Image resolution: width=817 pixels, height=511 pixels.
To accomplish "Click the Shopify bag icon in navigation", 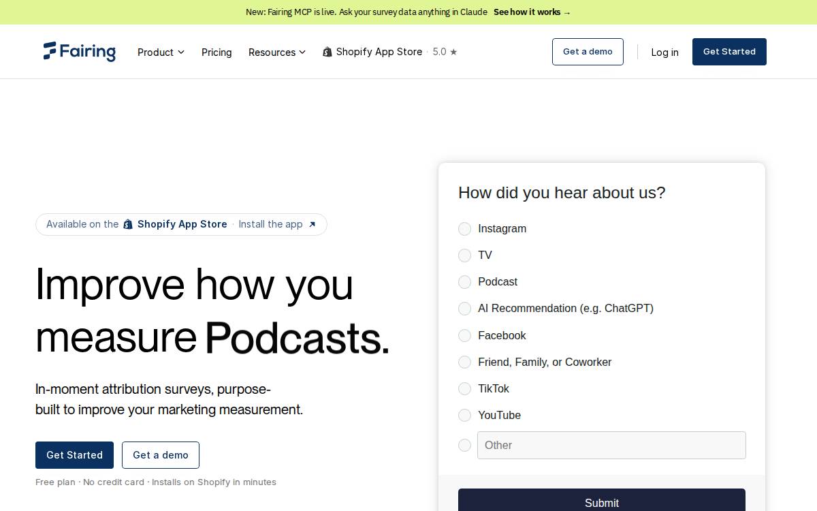I will (x=327, y=52).
